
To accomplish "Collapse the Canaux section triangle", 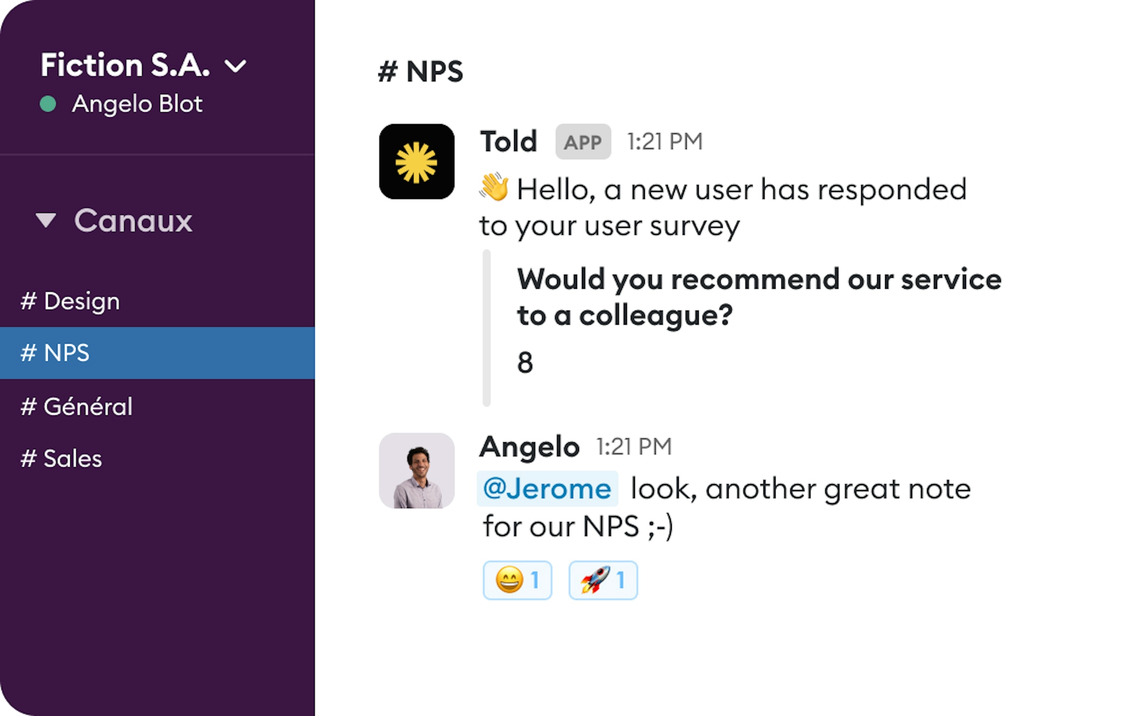I will 46,220.
